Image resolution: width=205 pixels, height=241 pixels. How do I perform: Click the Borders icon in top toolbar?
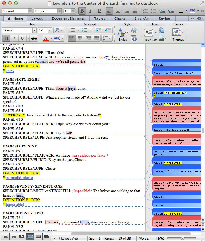point(181,11)
